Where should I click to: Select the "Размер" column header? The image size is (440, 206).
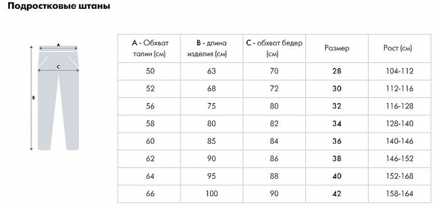click(337, 48)
